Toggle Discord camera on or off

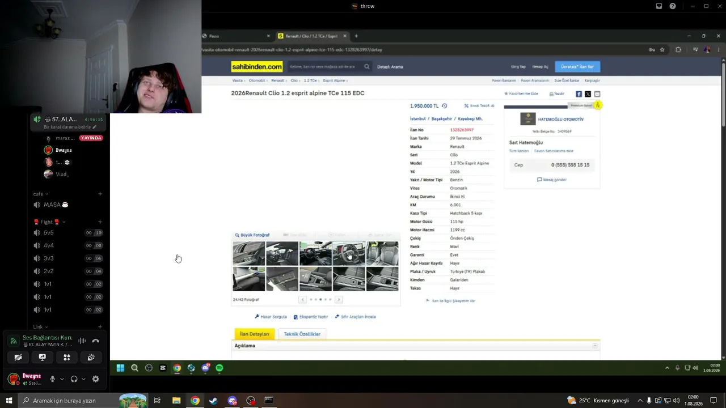click(x=18, y=358)
